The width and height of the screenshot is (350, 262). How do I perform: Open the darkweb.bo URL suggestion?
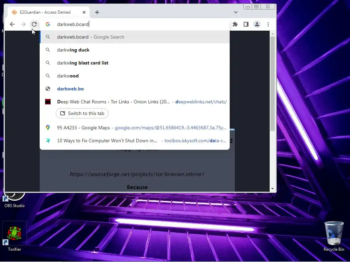(135, 89)
